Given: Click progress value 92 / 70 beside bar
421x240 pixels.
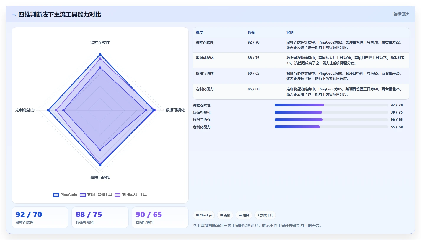Looking at the screenshot, I should (x=396, y=105).
